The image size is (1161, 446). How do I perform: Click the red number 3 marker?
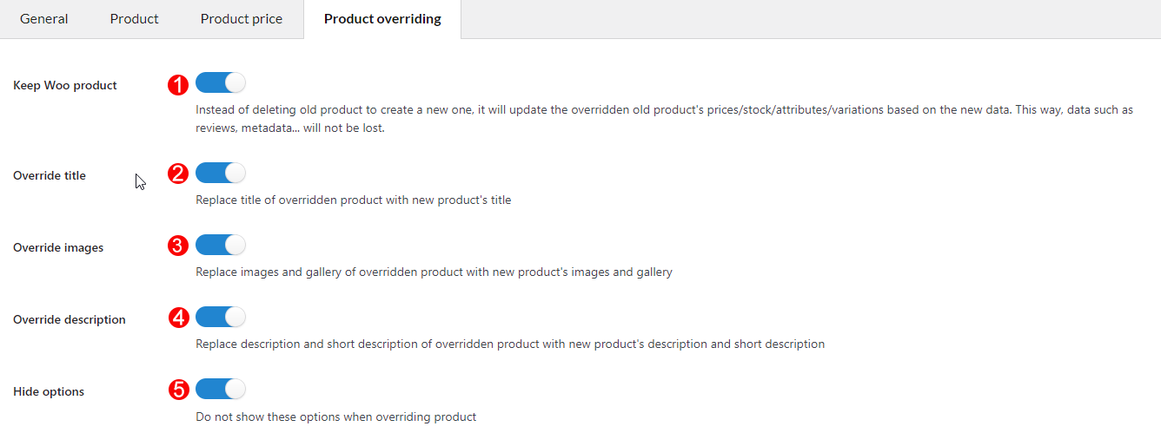(178, 246)
